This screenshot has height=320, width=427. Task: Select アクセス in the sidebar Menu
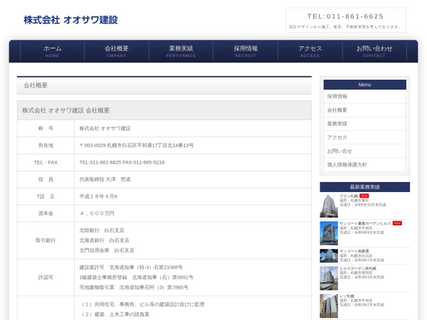point(364,137)
